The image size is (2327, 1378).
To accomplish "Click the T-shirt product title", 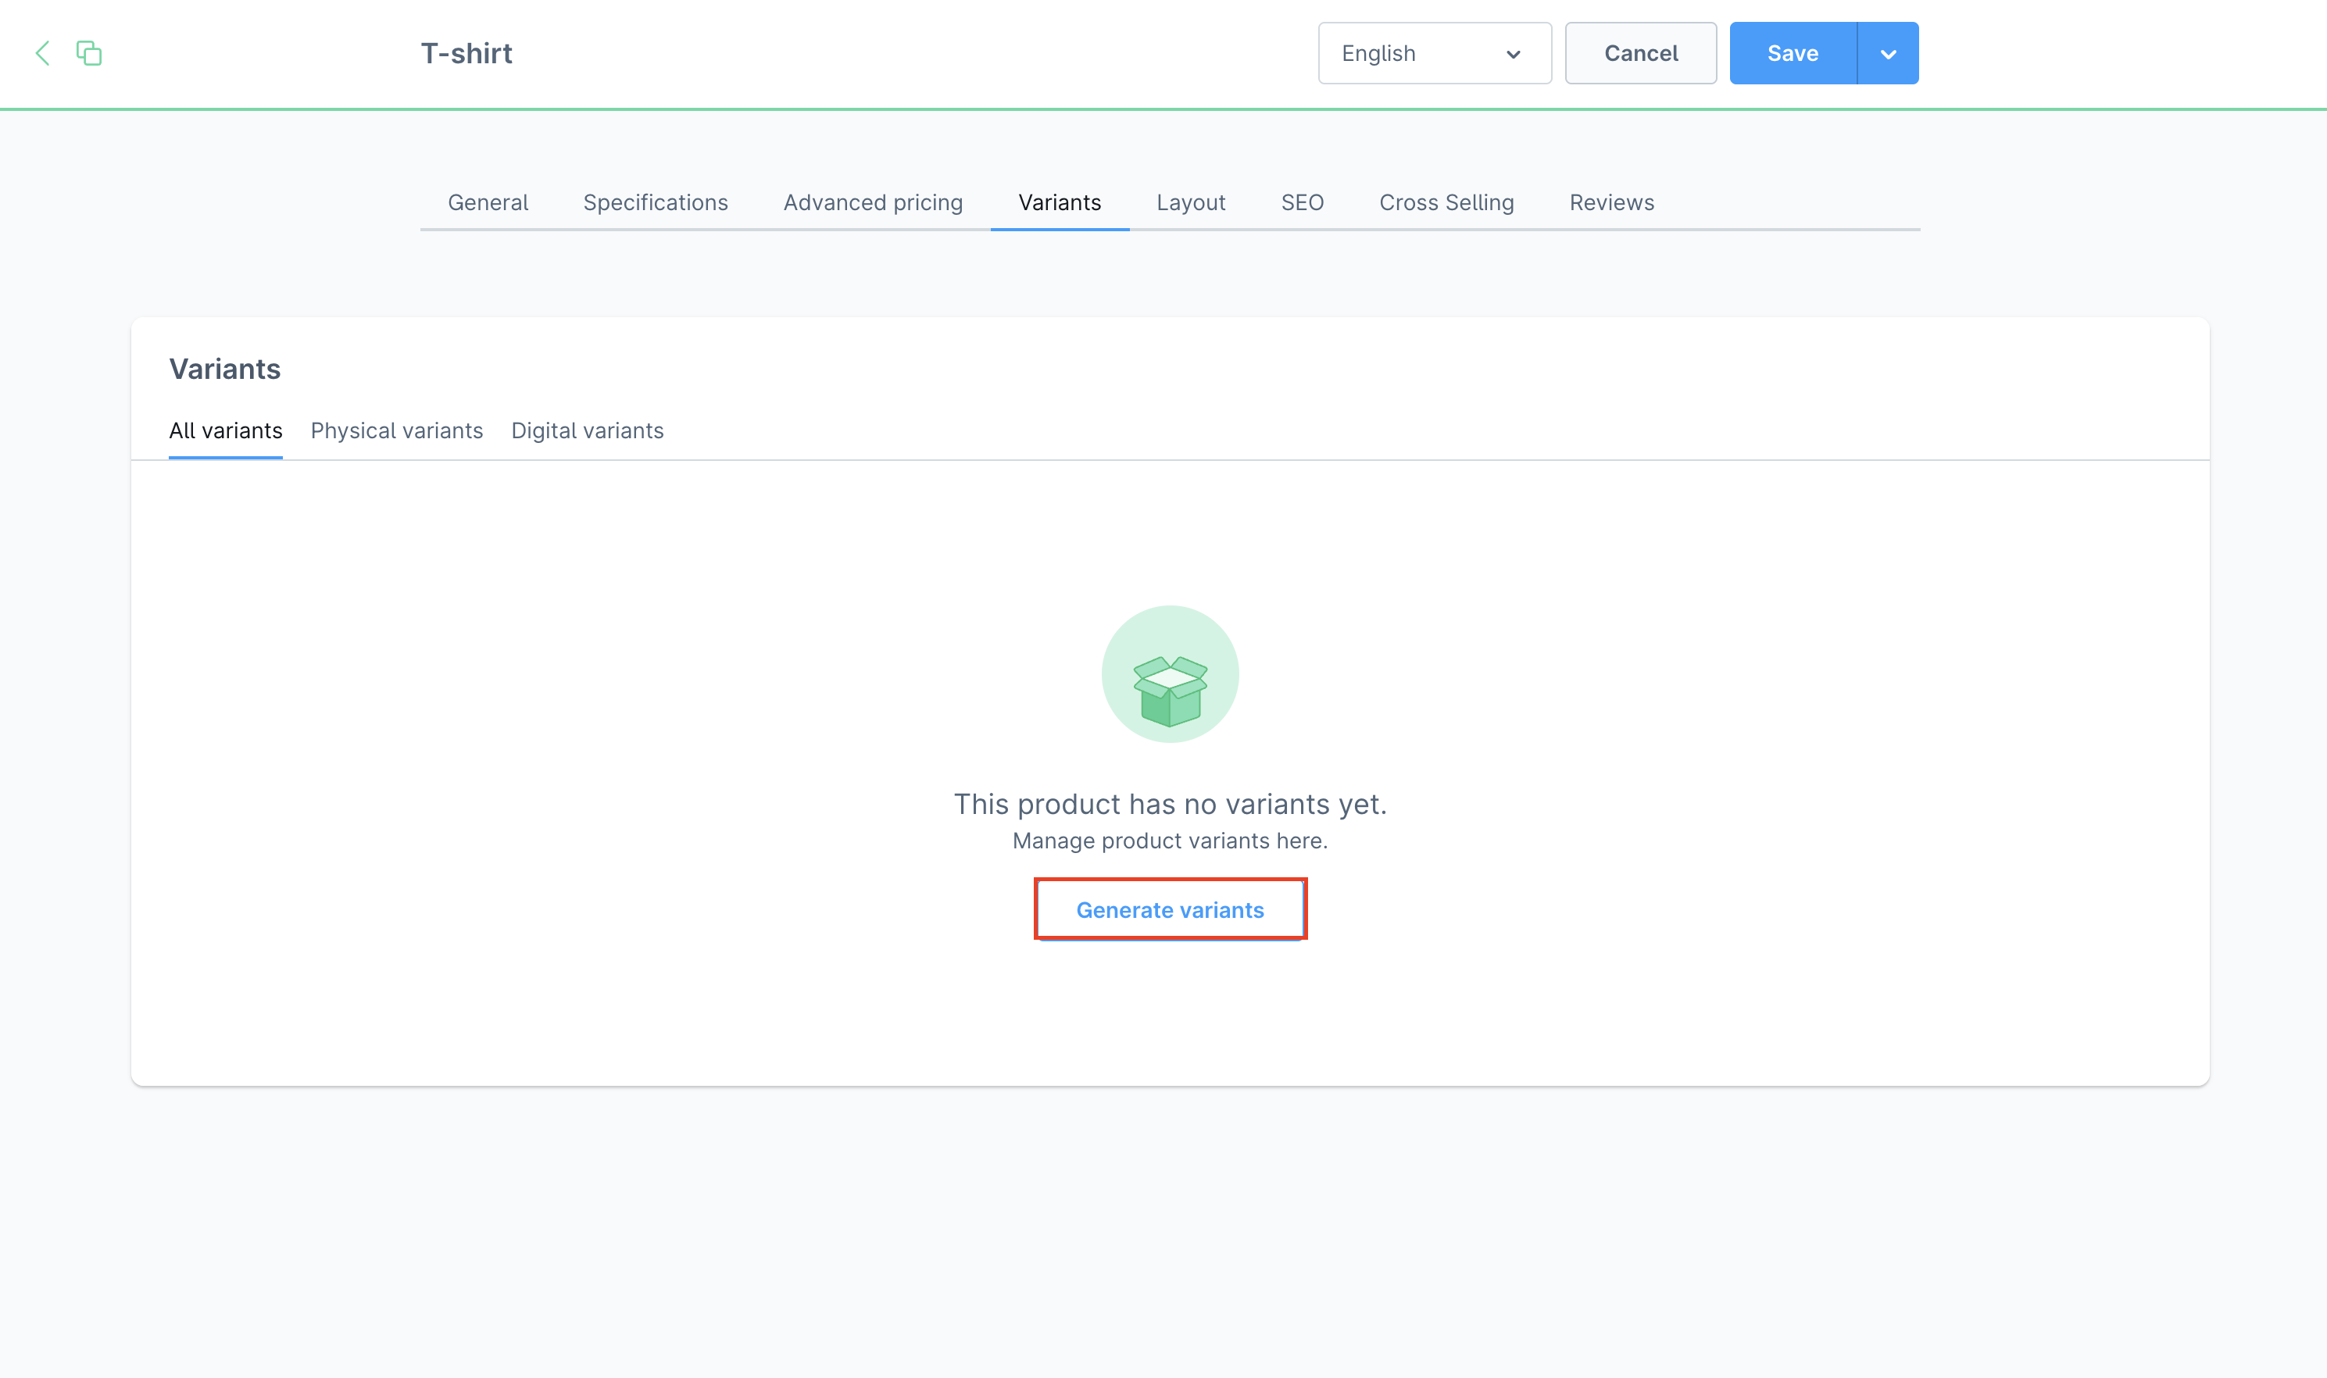I will point(466,53).
